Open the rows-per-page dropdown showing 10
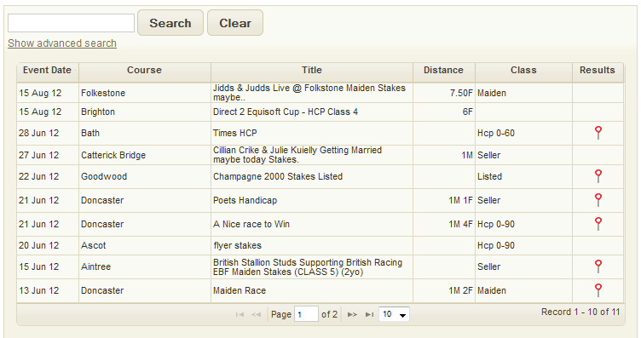The width and height of the screenshot is (641, 338). (394, 314)
